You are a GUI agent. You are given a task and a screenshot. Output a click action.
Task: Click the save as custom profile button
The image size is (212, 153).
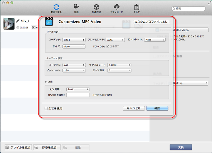151,22
